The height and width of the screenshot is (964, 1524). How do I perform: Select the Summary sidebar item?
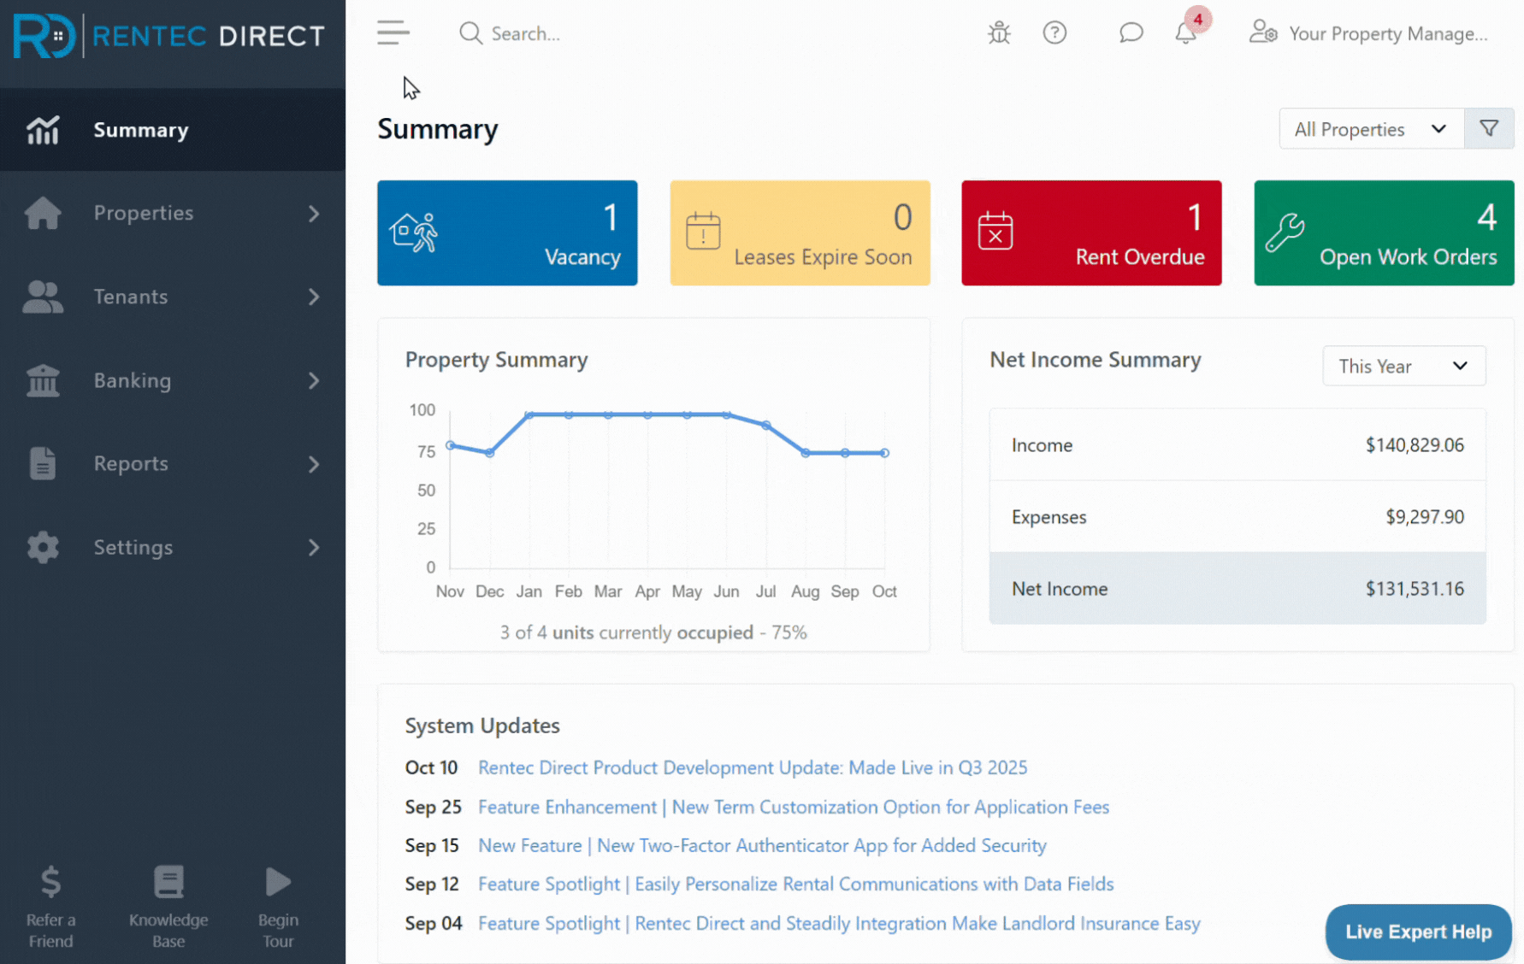click(140, 130)
